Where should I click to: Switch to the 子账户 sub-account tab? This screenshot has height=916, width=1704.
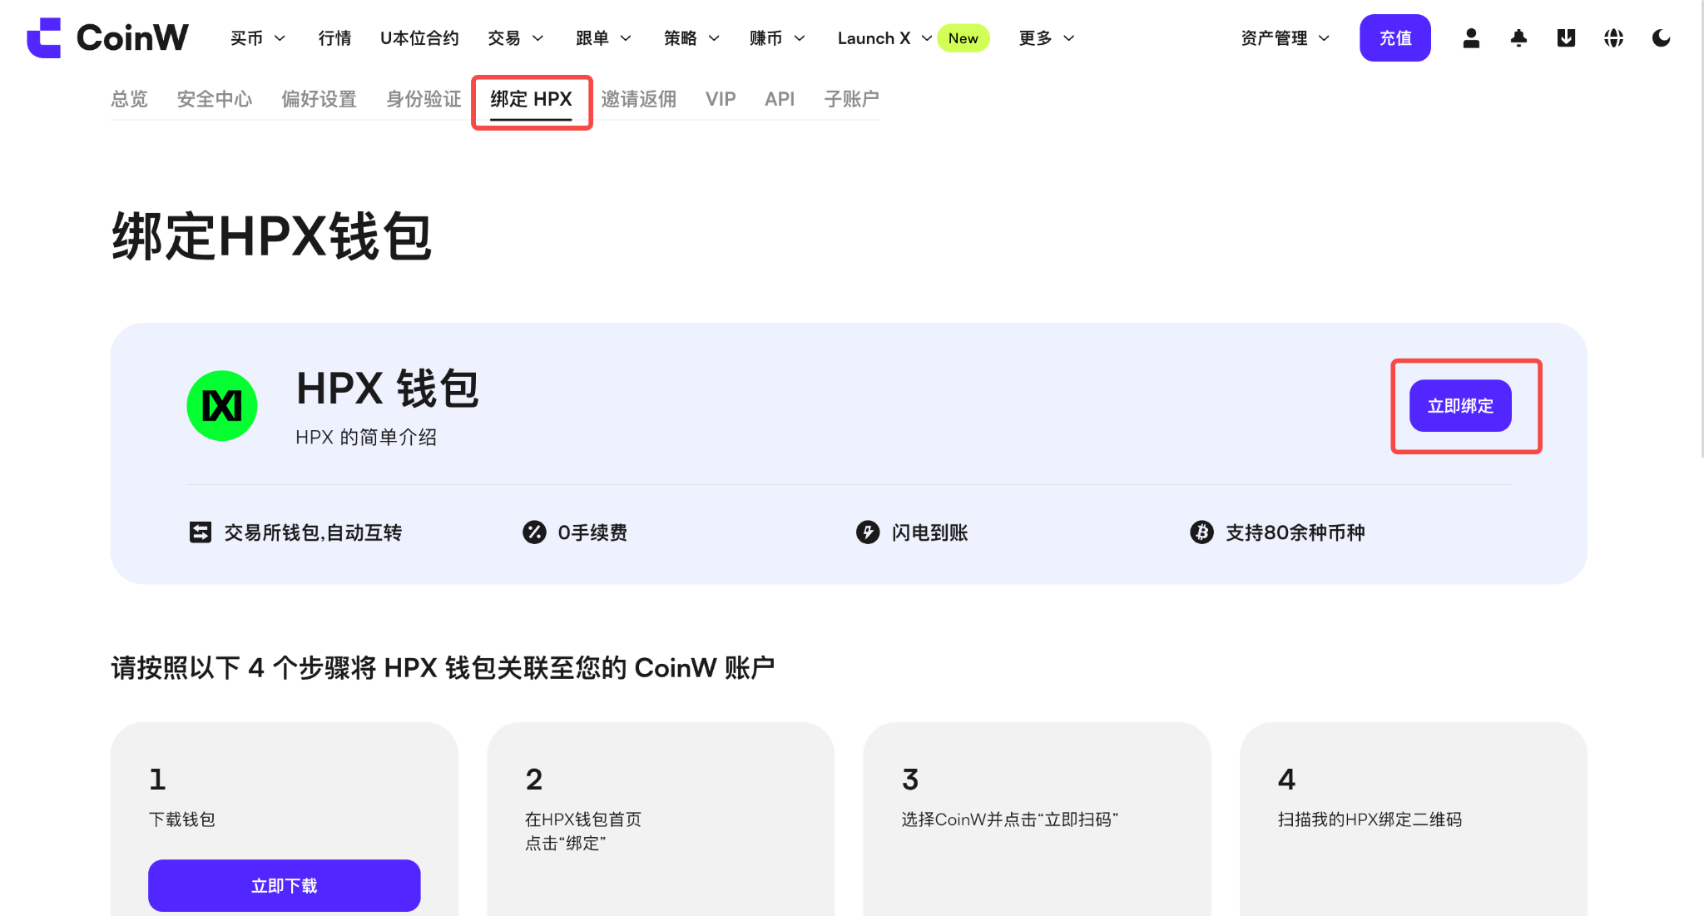[852, 99]
